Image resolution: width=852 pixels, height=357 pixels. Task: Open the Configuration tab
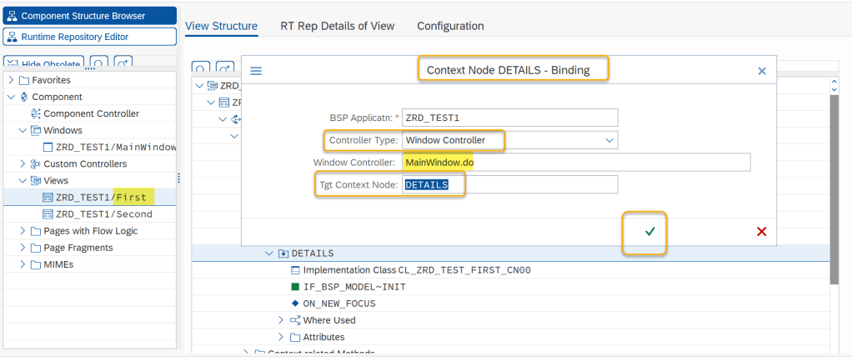tap(450, 26)
